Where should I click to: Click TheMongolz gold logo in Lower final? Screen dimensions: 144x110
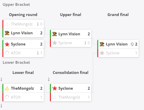pyautogui.click(x=7, y=88)
